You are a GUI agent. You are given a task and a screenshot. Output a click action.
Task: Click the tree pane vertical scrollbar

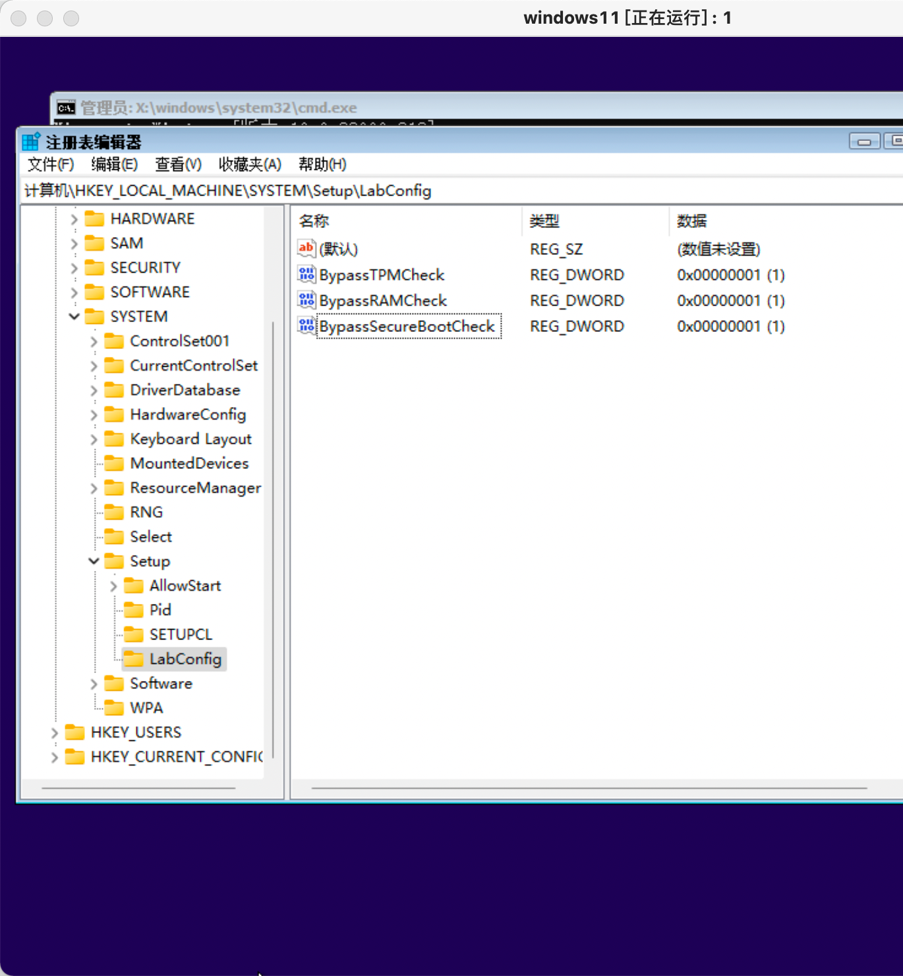pos(273,540)
